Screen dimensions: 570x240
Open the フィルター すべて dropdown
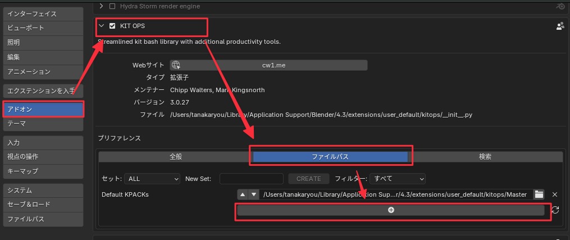[x=398, y=179]
